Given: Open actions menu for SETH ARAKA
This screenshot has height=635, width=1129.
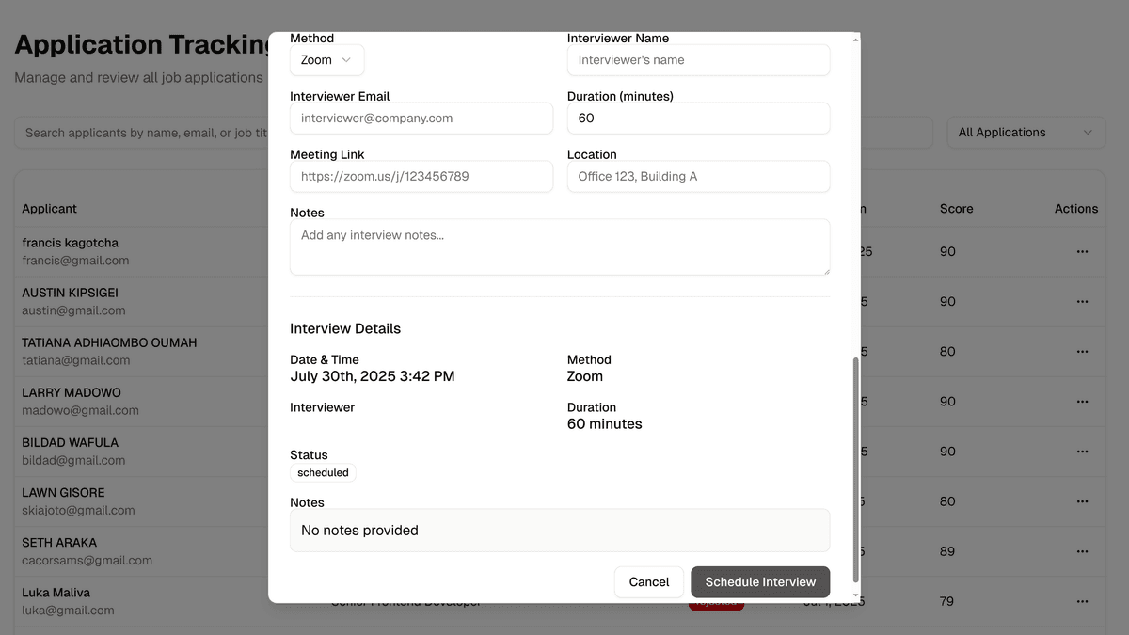Looking at the screenshot, I should pos(1082,551).
